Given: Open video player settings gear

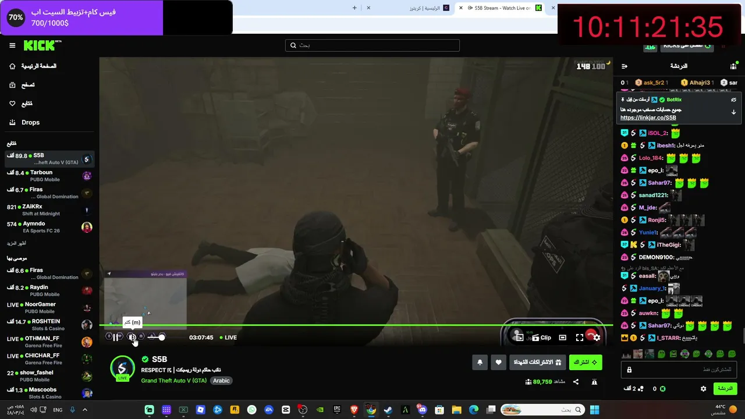Looking at the screenshot, I should (x=597, y=338).
